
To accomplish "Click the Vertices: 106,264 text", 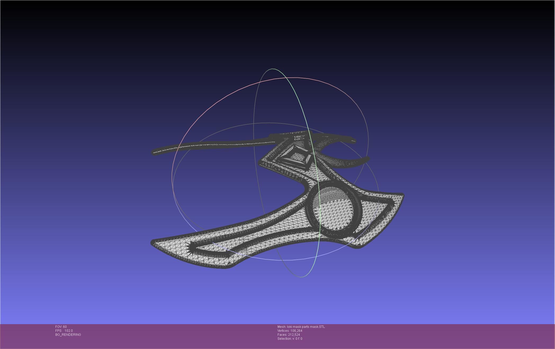I will point(290,331).
